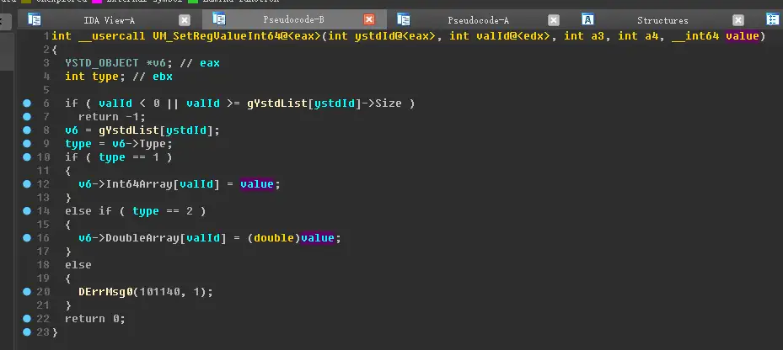
Task: Close the IDA View-A tab
Action: point(185,19)
